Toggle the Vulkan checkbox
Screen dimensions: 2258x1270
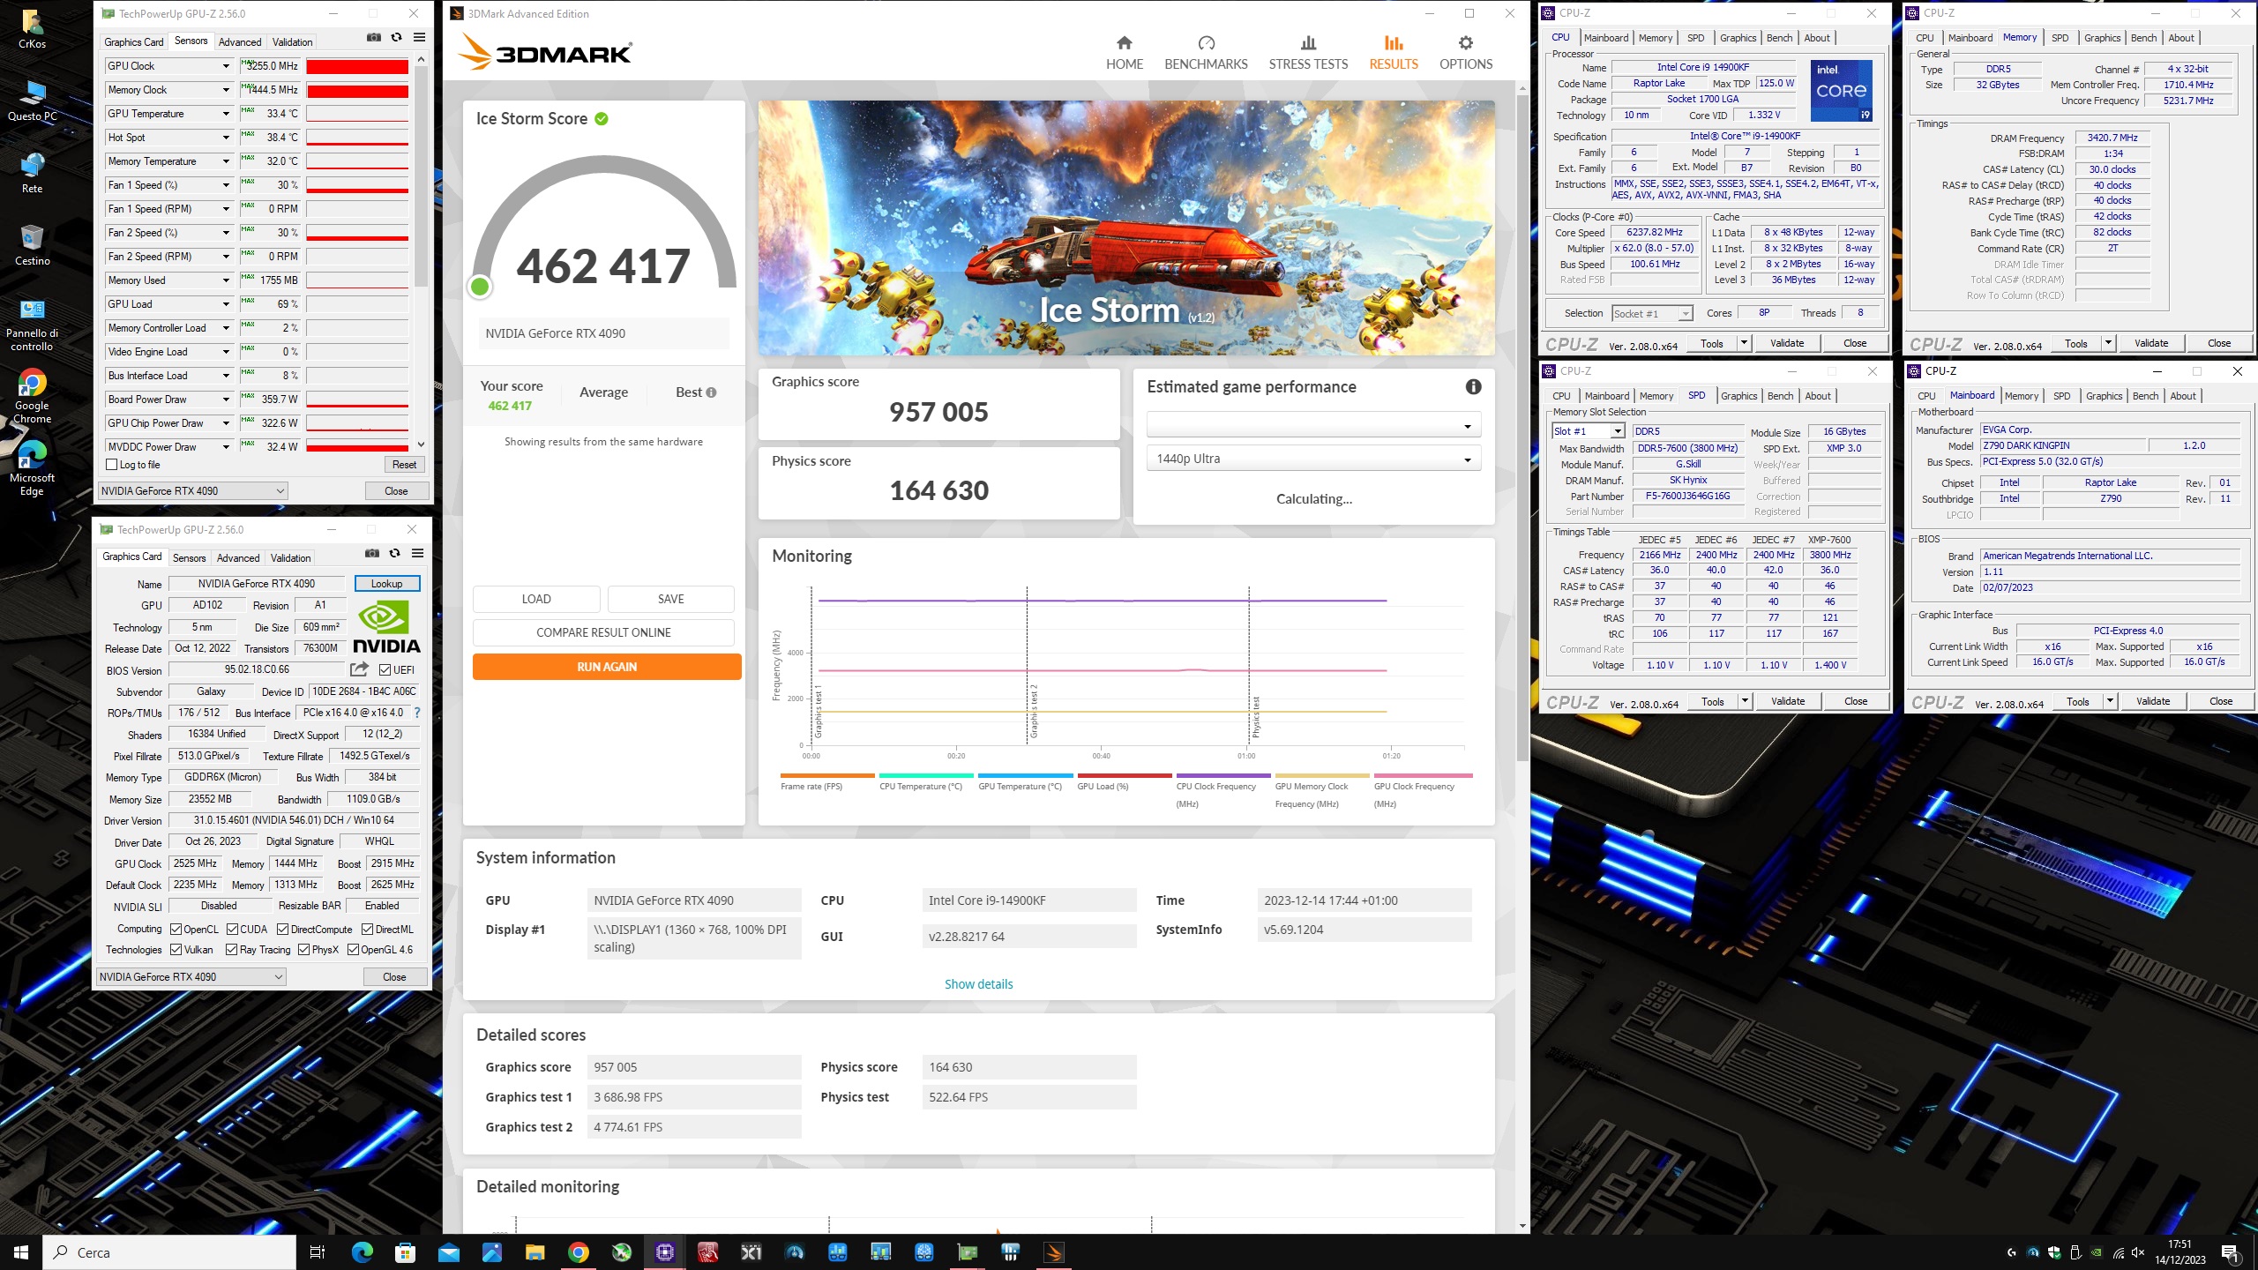tap(176, 950)
